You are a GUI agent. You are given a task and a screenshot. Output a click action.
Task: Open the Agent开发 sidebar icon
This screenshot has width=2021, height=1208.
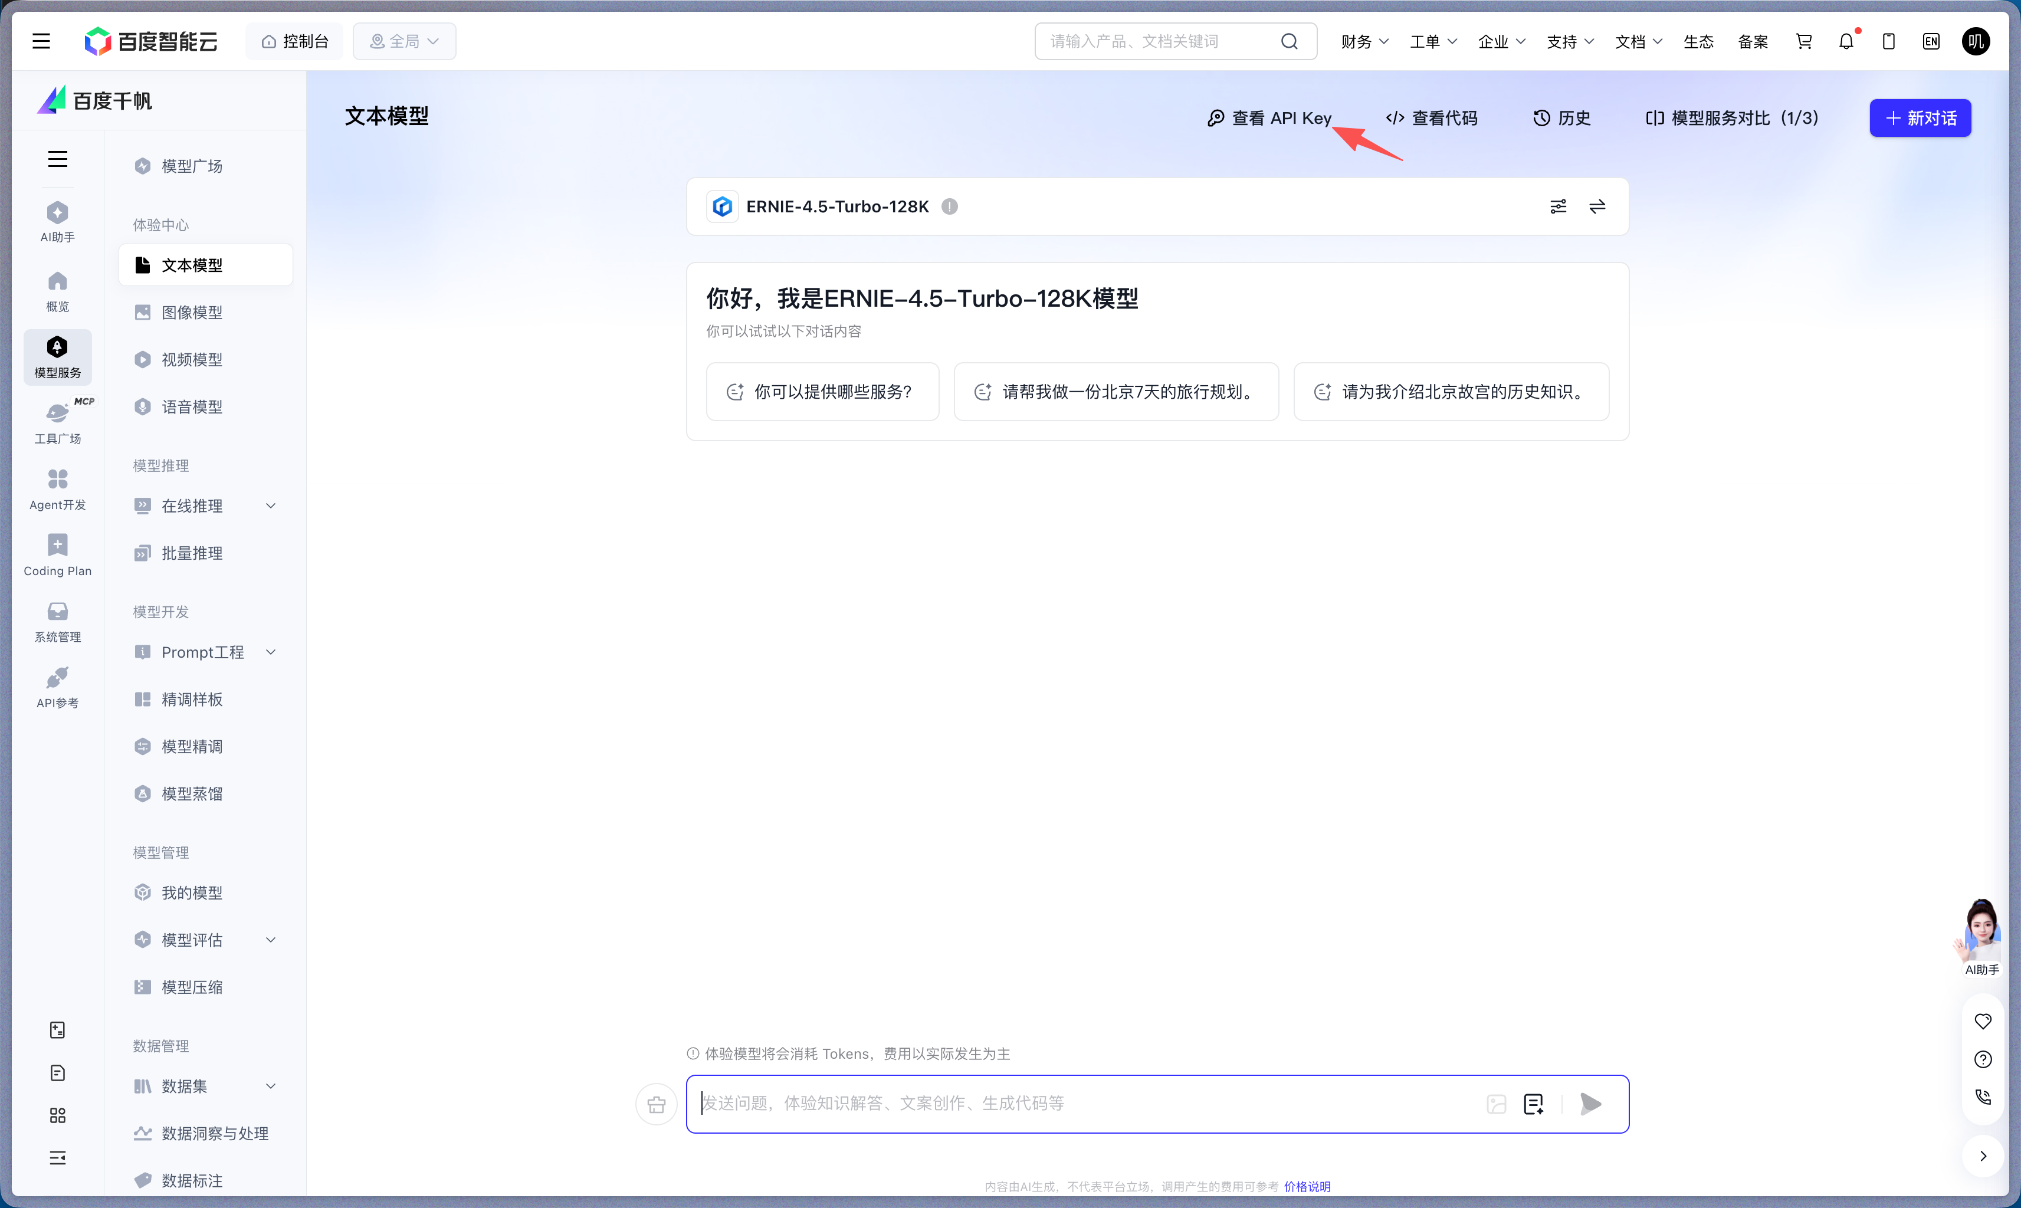[57, 488]
